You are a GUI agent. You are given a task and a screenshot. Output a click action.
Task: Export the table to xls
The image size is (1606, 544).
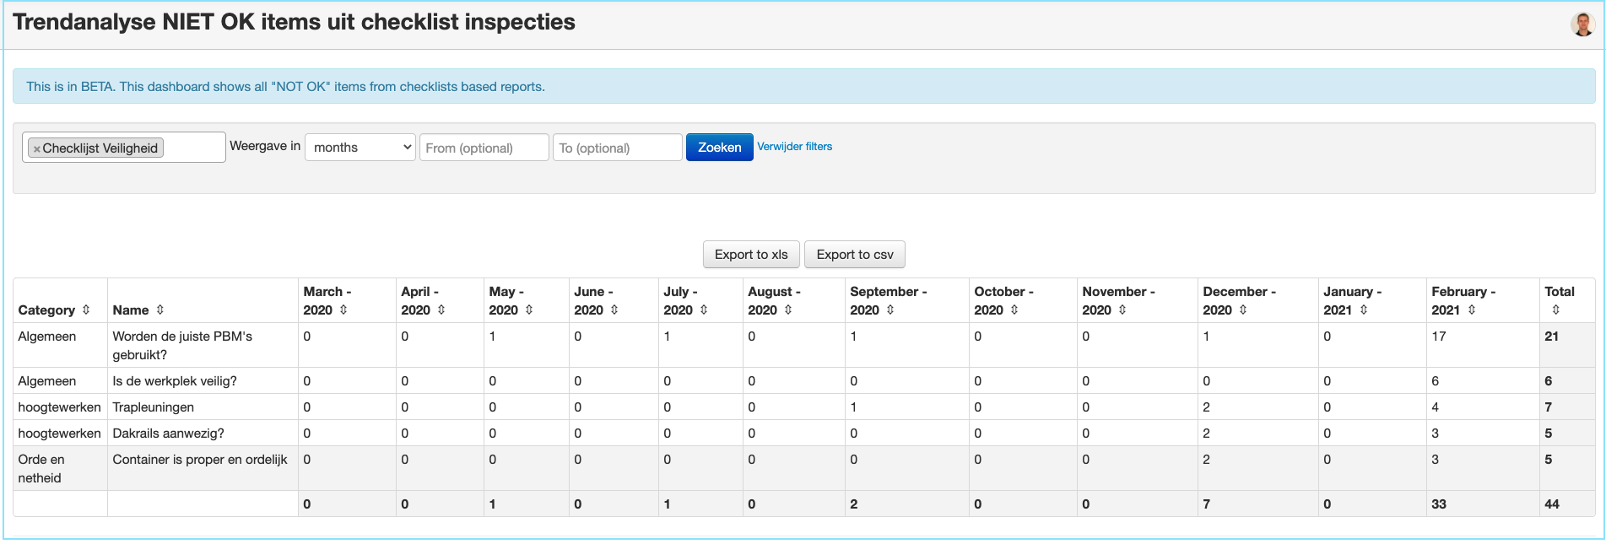coord(751,255)
